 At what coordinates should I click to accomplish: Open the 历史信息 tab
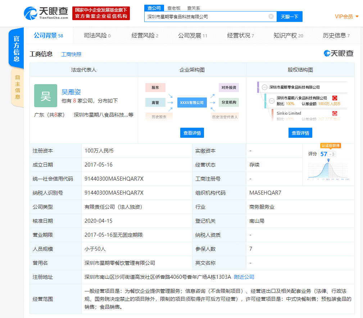pyautogui.click(x=336, y=35)
